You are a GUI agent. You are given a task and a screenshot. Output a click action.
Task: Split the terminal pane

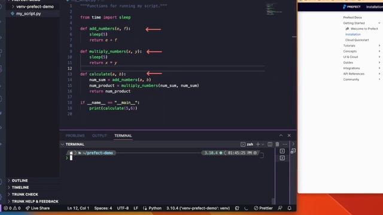pos(270,145)
